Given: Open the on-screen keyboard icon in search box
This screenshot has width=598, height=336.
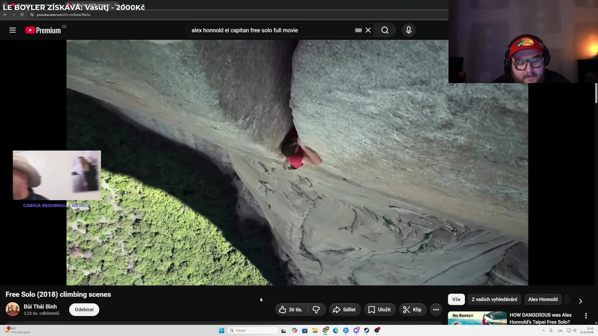Looking at the screenshot, I should coord(358,30).
